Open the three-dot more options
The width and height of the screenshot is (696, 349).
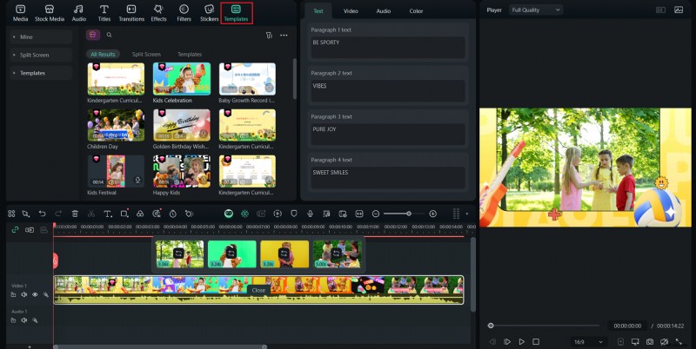[284, 36]
